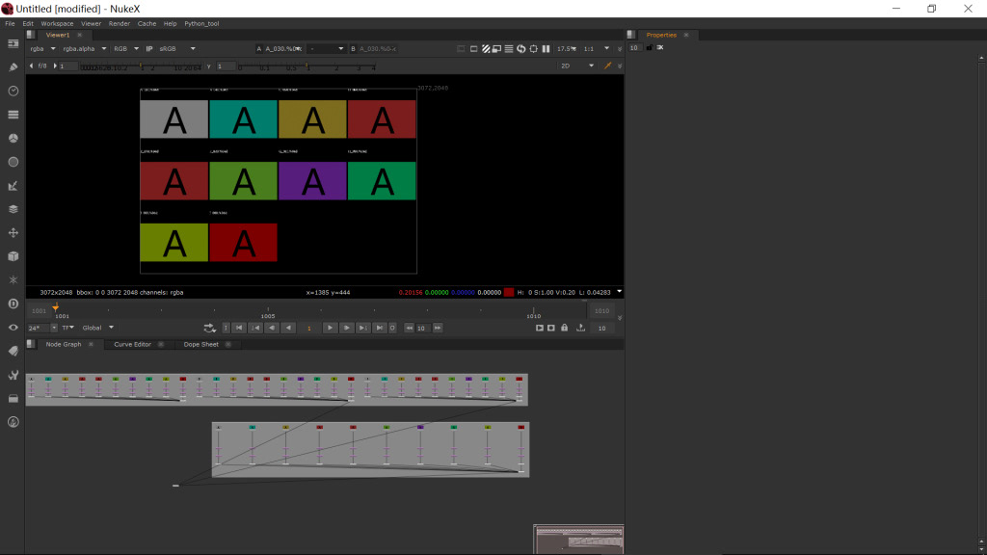
Task: Open the Render menu
Action: pos(119,23)
